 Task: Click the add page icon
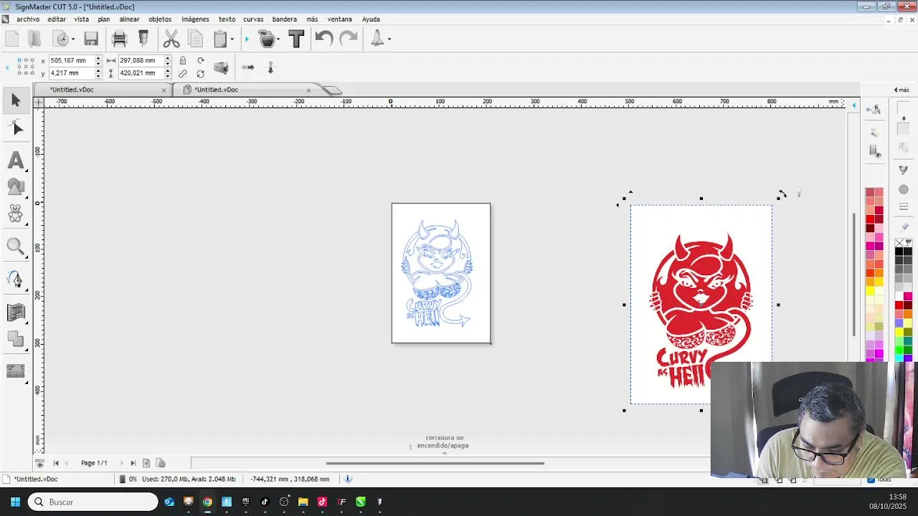tap(146, 463)
